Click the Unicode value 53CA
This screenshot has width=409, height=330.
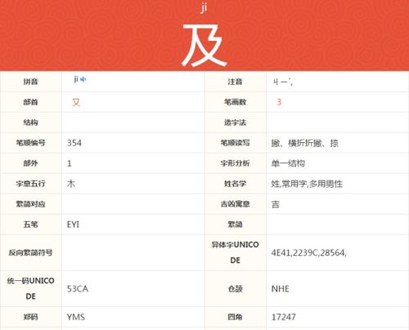[x=78, y=289]
